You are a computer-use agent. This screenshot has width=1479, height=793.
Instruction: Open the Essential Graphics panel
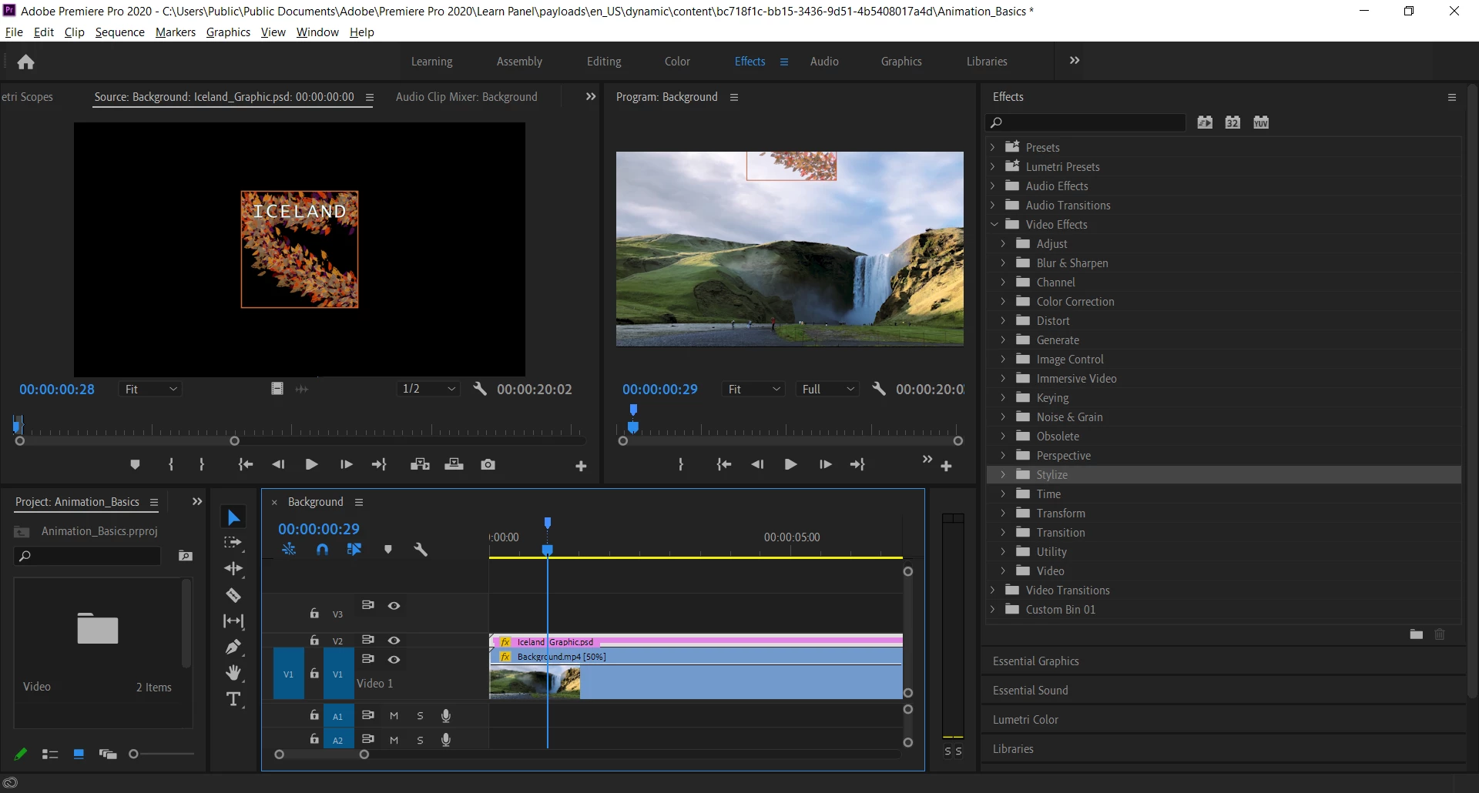coord(1035,661)
